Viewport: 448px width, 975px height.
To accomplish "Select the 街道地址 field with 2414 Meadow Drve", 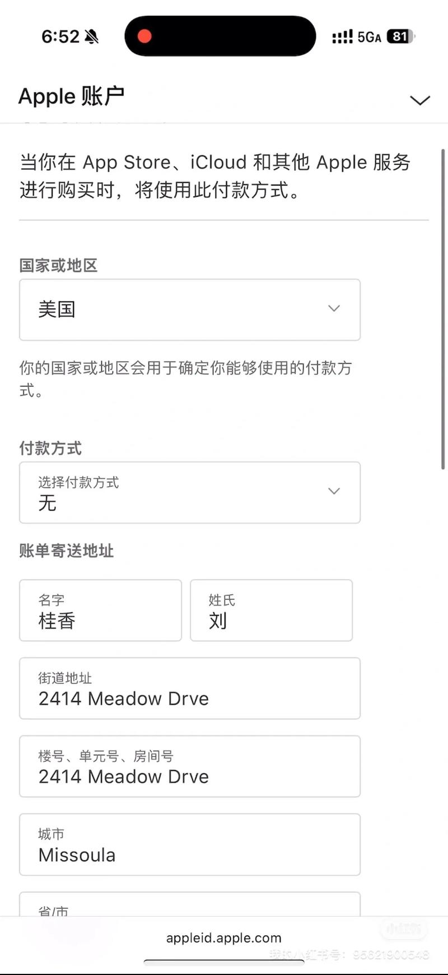I will 190,688.
